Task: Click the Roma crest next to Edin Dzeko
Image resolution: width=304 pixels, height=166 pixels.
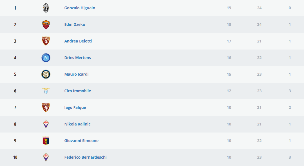Action: click(x=46, y=24)
